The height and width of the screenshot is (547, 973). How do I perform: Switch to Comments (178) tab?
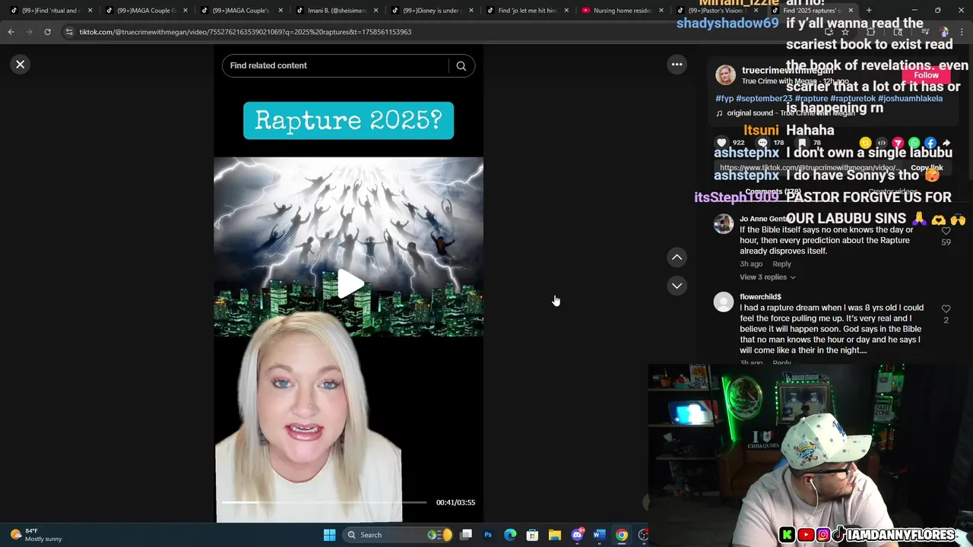click(773, 192)
